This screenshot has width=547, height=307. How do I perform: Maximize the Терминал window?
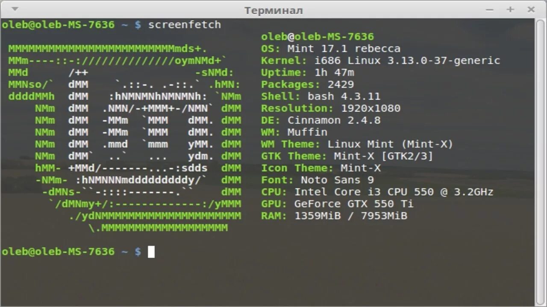(x=510, y=9)
